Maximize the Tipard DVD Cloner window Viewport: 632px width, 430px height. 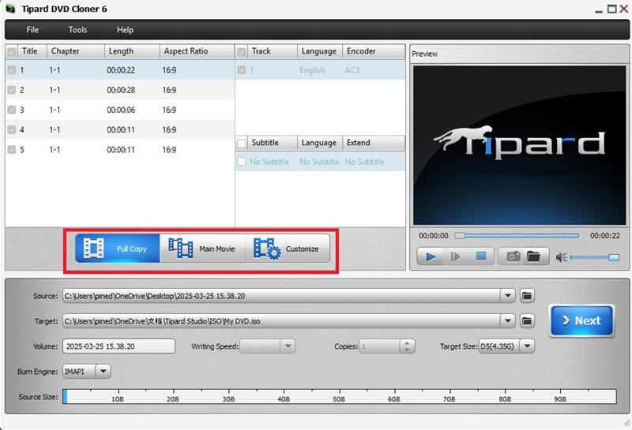[611, 9]
